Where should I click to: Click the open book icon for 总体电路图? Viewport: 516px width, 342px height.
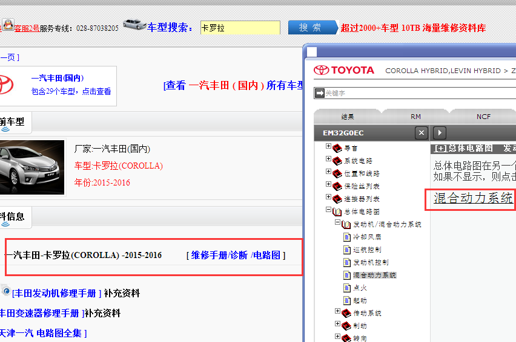pyautogui.click(x=337, y=211)
